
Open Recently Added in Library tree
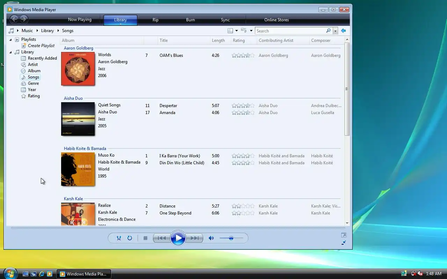[x=42, y=58]
